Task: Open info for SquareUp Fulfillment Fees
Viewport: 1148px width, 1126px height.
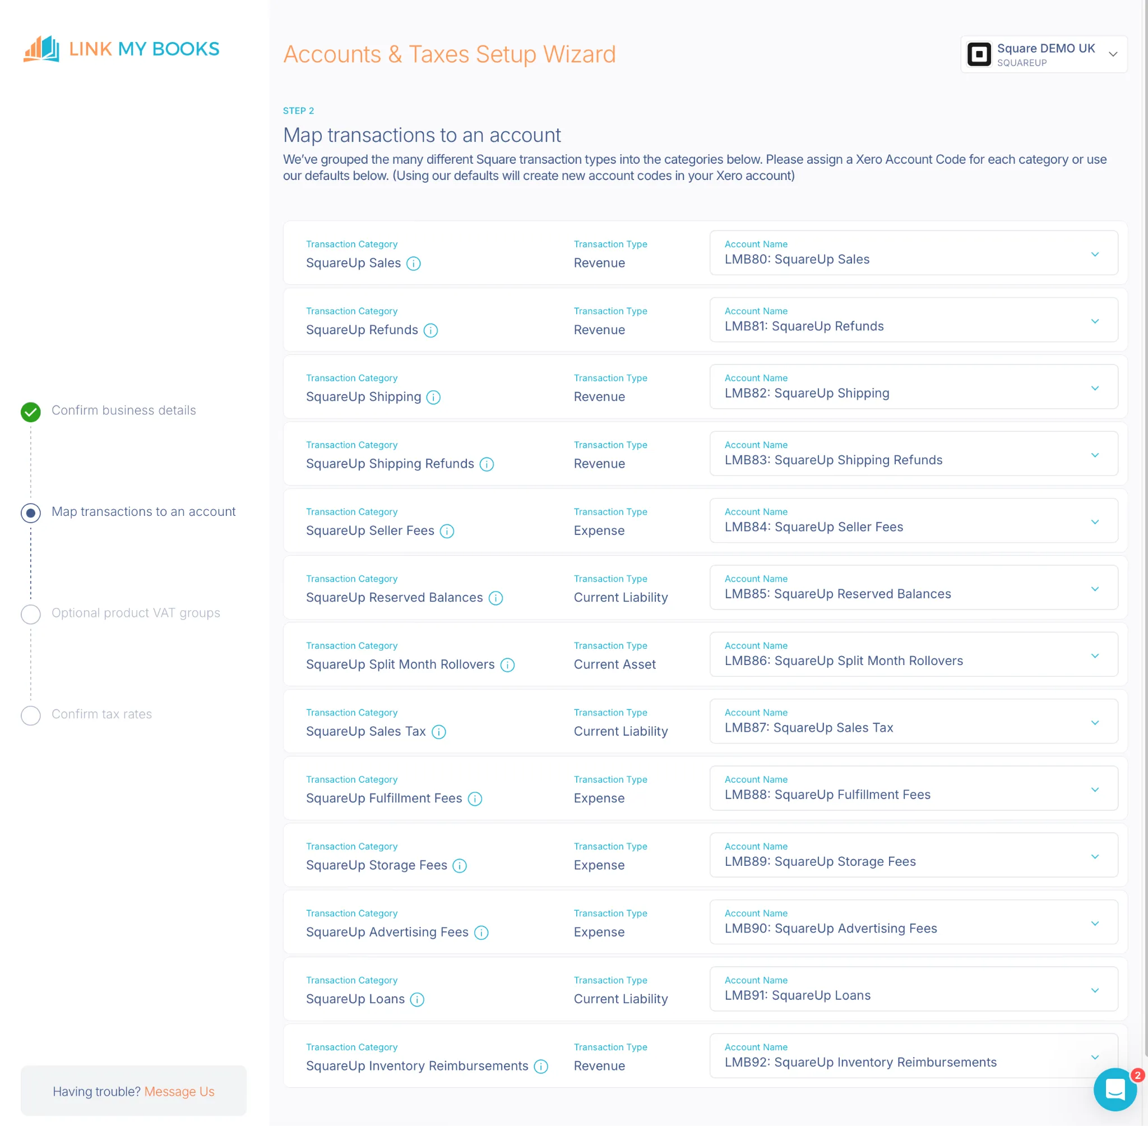Action: [475, 799]
